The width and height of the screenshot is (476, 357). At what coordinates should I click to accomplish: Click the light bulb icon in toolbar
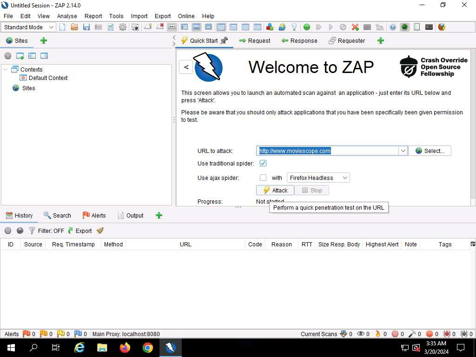[294, 27]
